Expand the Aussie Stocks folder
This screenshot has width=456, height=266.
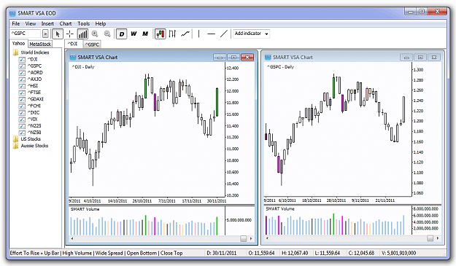point(34,146)
